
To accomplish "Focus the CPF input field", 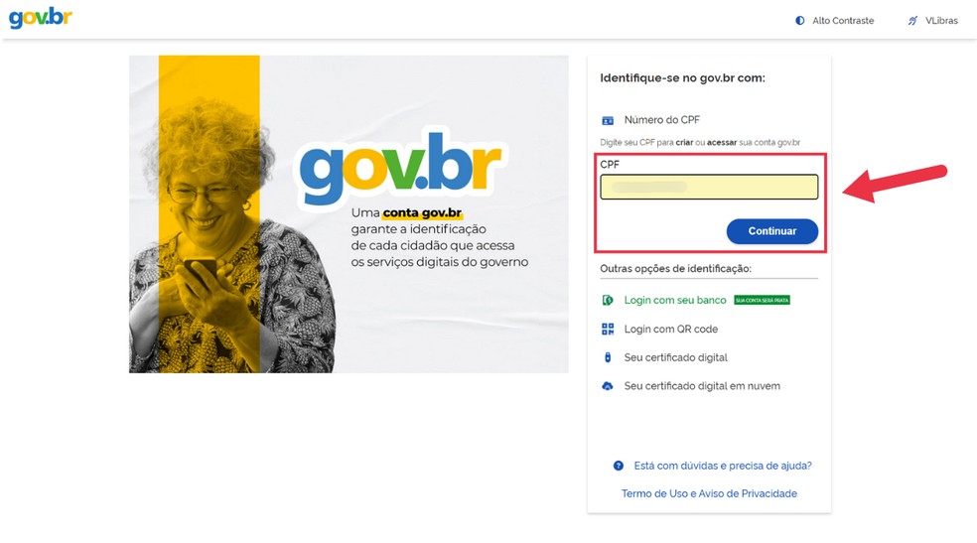I will [x=709, y=187].
